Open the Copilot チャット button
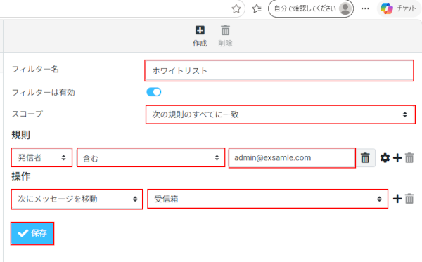 [x=398, y=8]
